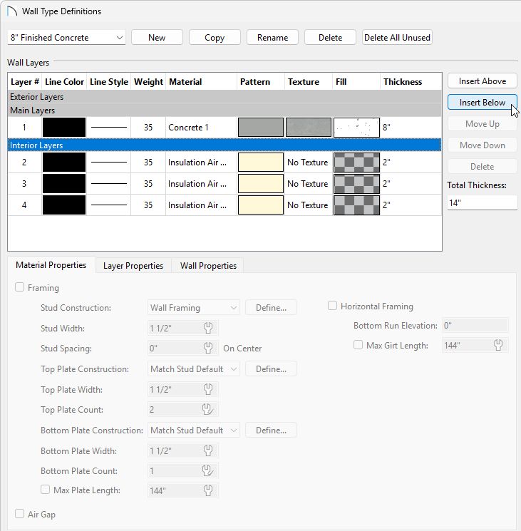Click the layer Delete button
This screenshot has width=521, height=531.
tap(483, 166)
